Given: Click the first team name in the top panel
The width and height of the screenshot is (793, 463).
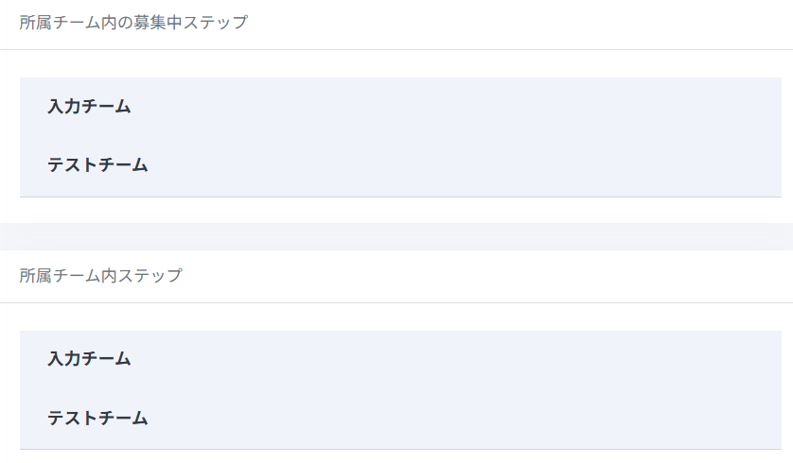Looking at the screenshot, I should pyautogui.click(x=90, y=107).
